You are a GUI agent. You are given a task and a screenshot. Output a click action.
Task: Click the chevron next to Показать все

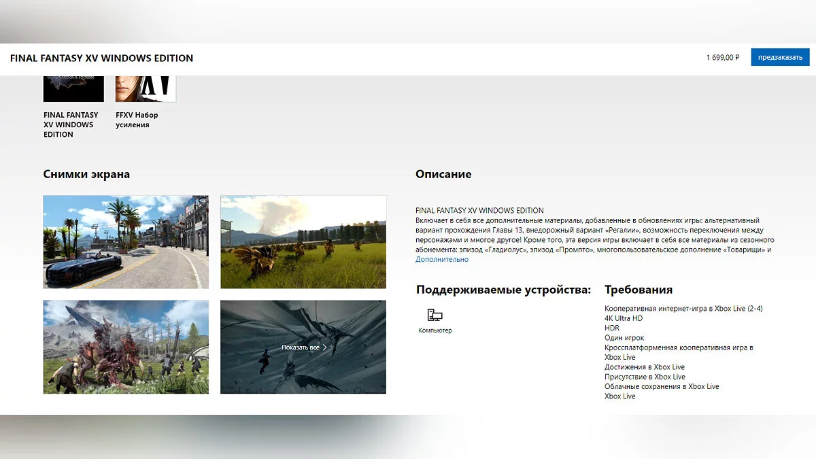324,347
